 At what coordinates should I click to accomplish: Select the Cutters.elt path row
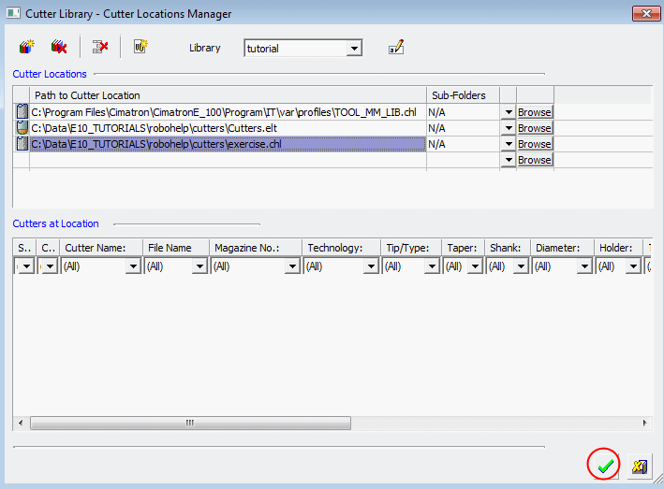(227, 128)
